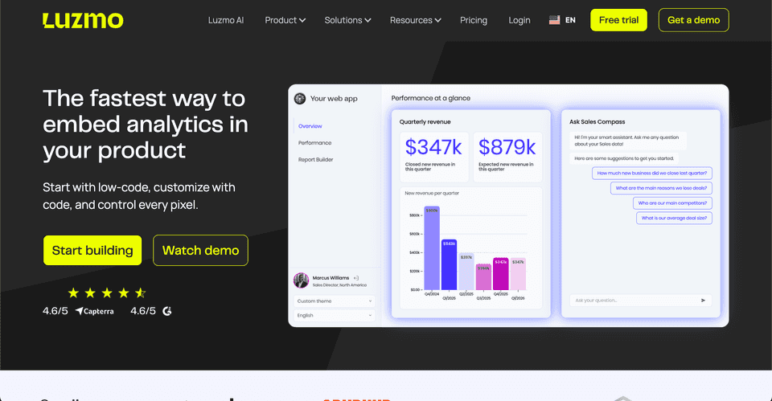The width and height of the screenshot is (772, 401).
Task: Click the Luzmo logo
Action: coord(83,20)
